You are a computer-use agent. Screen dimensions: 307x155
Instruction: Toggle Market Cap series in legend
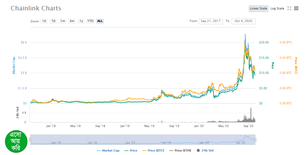108,151
